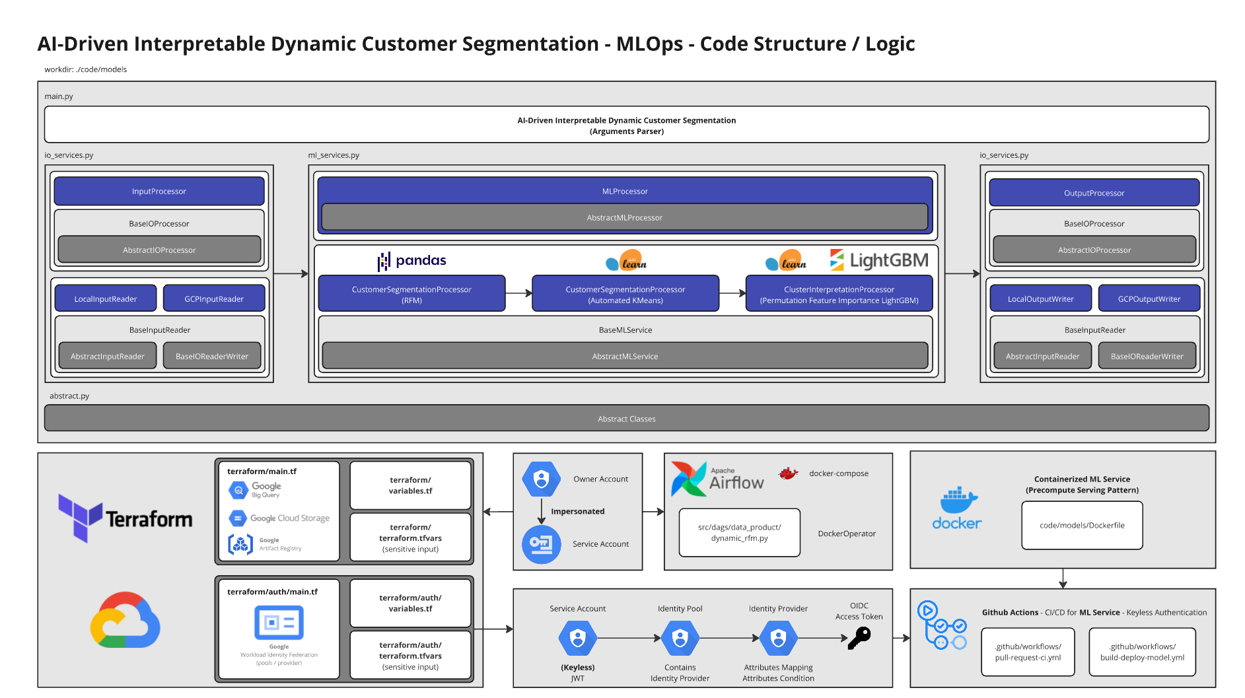Click the Identity Pool shield icon
Screen dimensions: 1245x698
(680, 638)
